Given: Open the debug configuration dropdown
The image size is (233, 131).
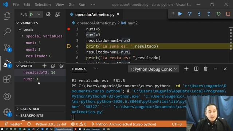Looking at the screenshot, I should point(39,15).
